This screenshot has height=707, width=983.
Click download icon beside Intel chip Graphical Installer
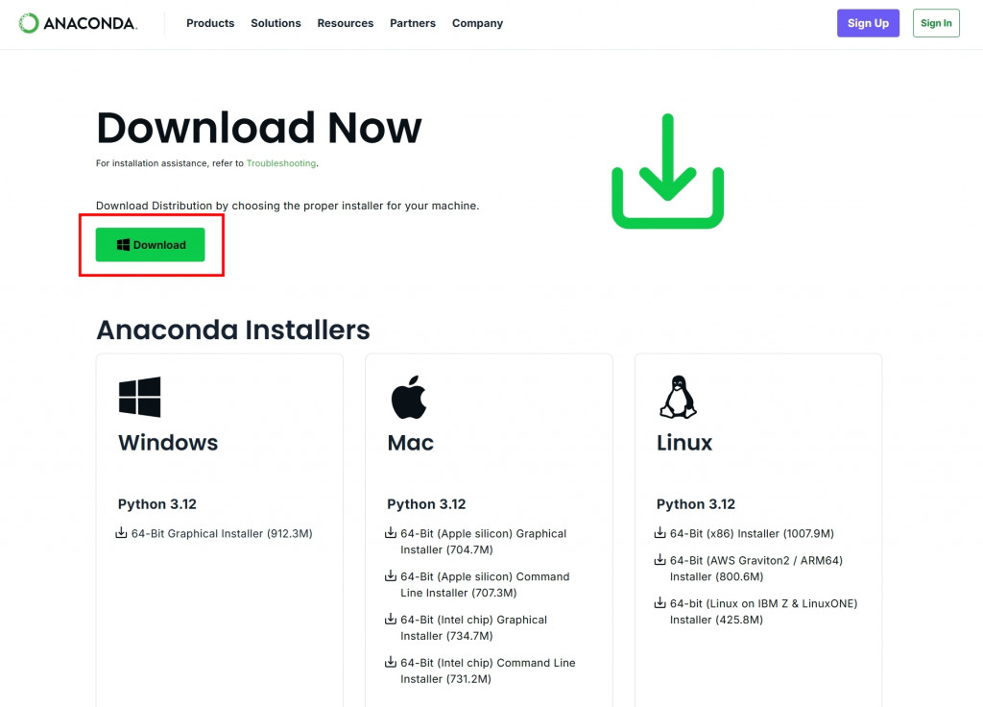[x=391, y=620]
